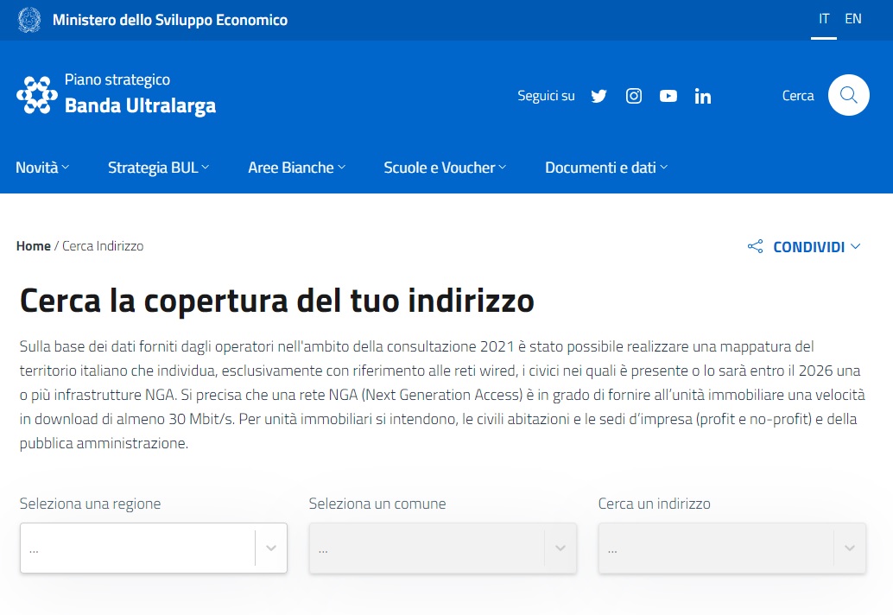The image size is (893, 615).
Task: Open the 'Seleziona un comune' dropdown
Action: tap(442, 548)
